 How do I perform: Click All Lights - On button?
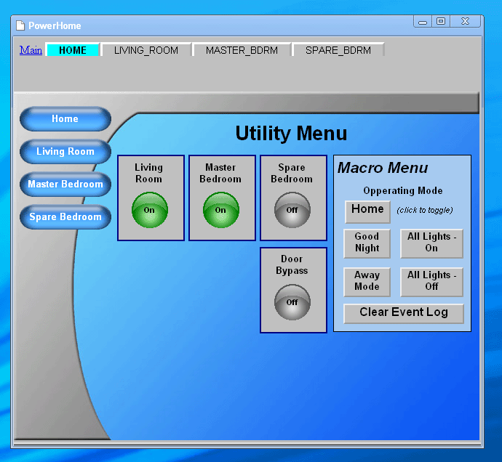(431, 243)
